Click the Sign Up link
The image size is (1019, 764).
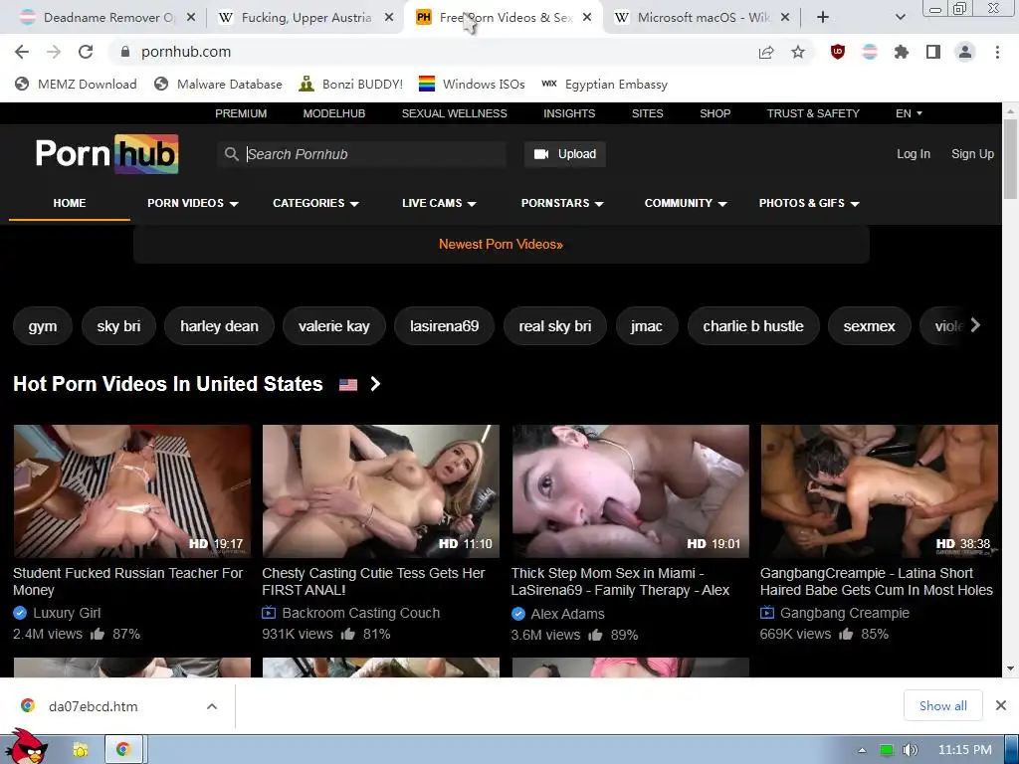(972, 154)
